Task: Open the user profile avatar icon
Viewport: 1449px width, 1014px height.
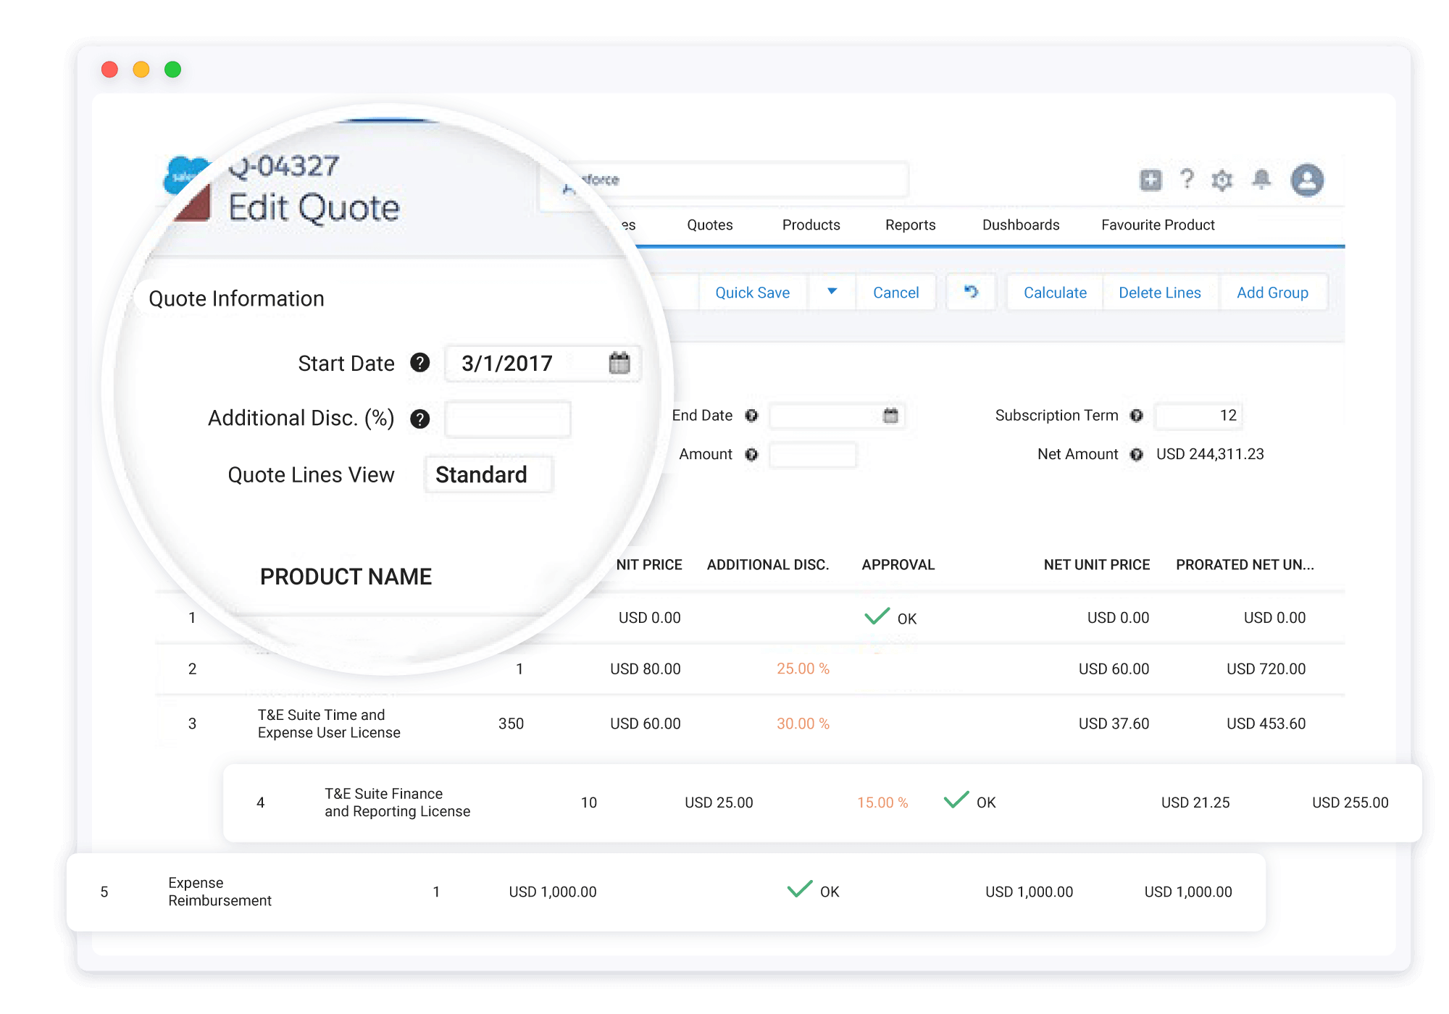Action: coord(1308,180)
